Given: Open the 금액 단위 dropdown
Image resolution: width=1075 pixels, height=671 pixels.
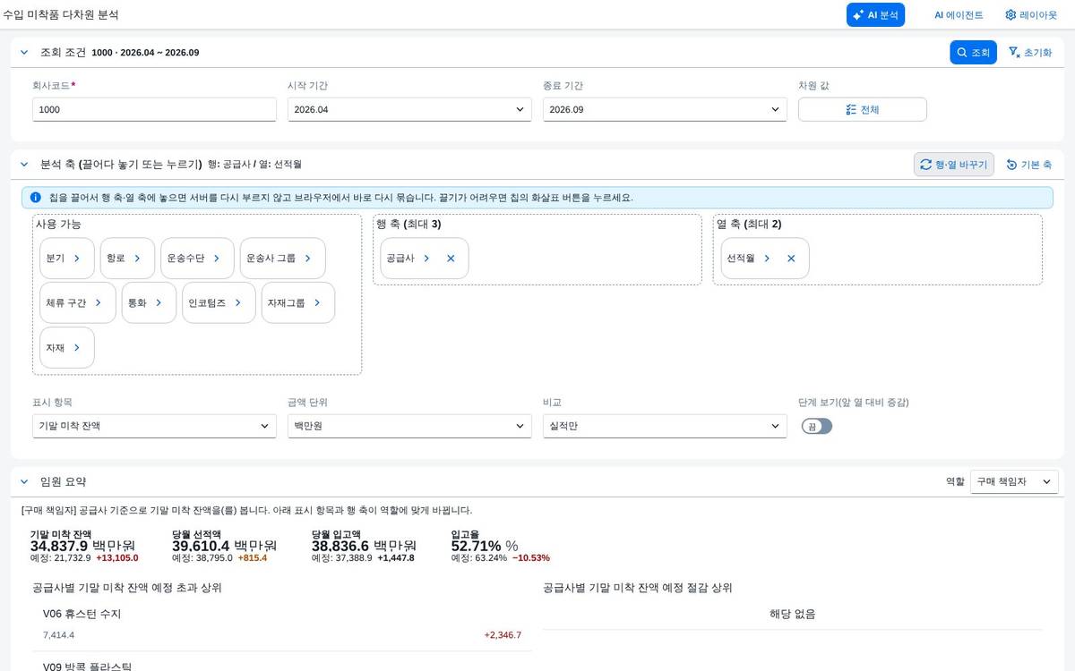Looking at the screenshot, I should coord(409,426).
